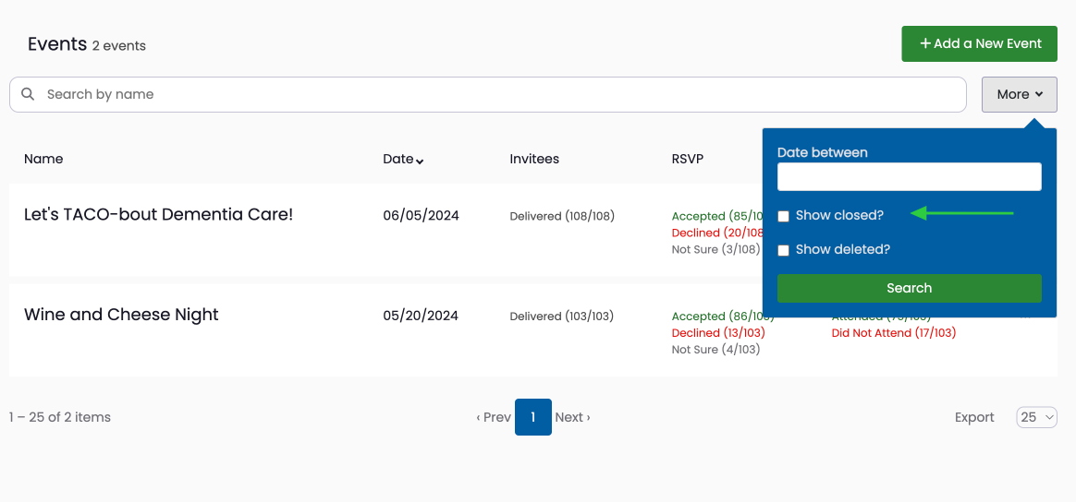Screen dimensions: 1076x502
Task: Click into the Date between field
Action: [910, 176]
